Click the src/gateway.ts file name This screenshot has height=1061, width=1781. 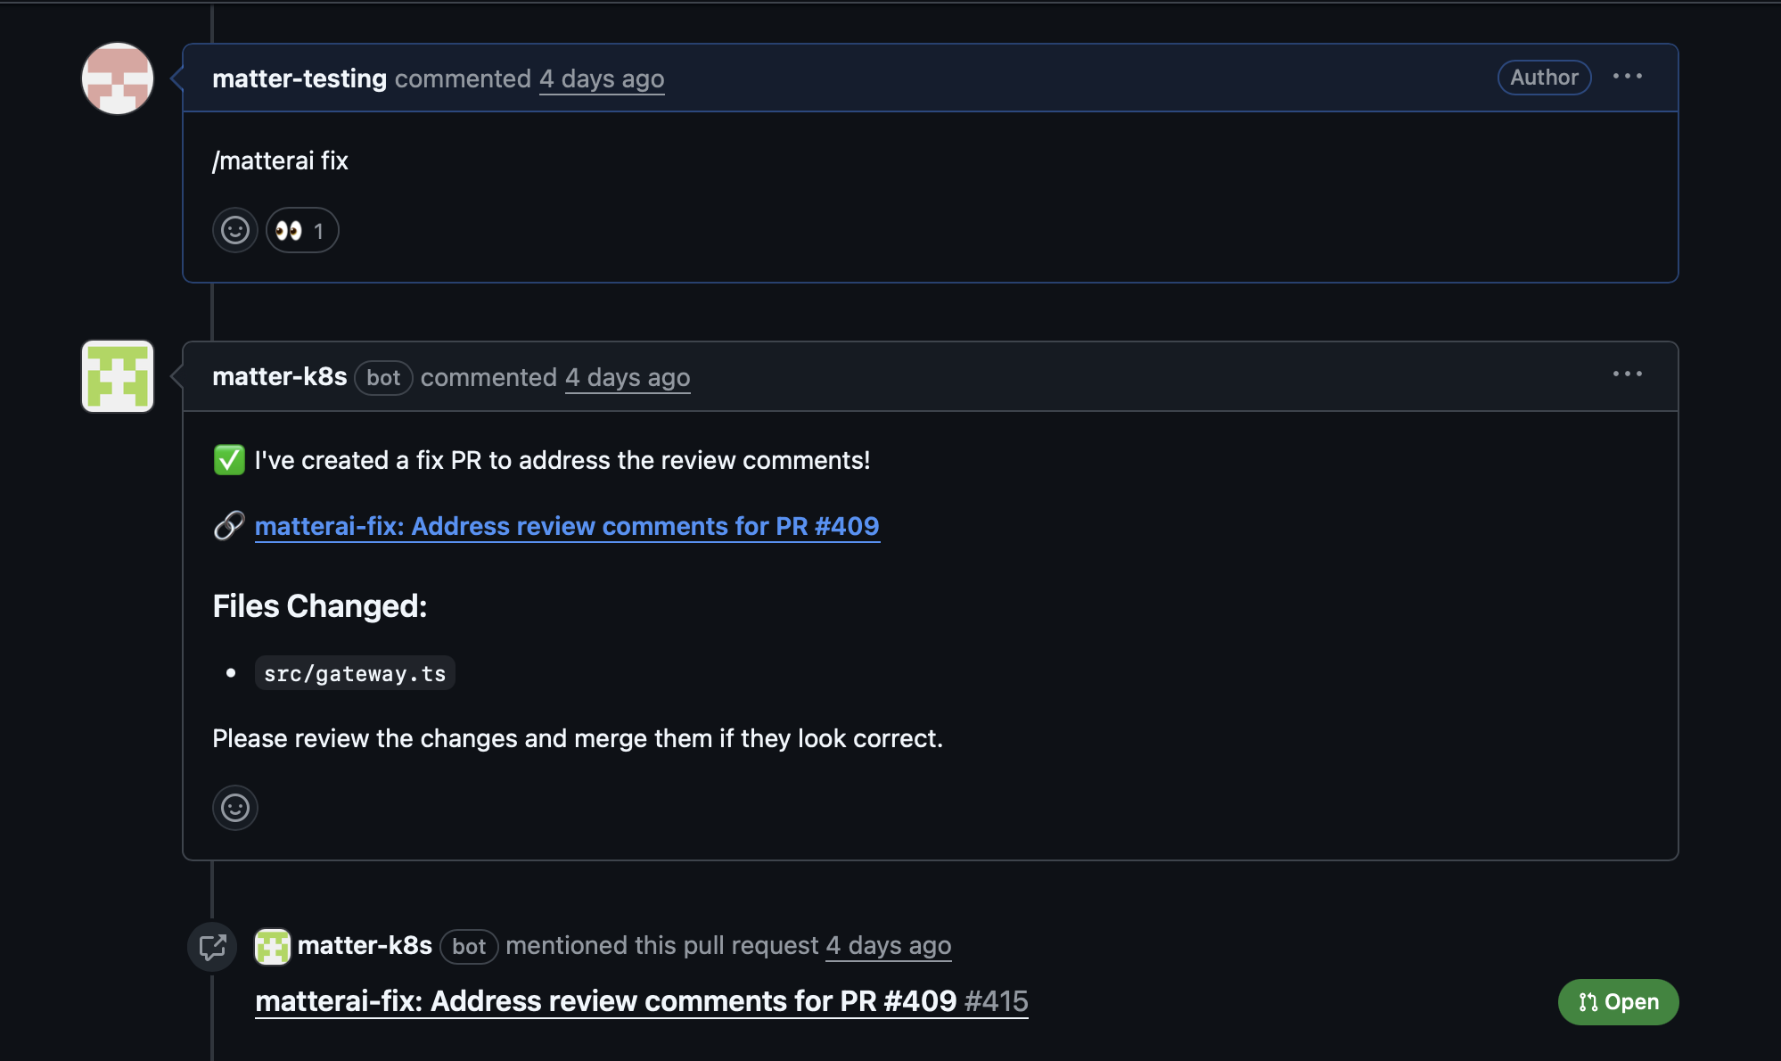click(354, 674)
